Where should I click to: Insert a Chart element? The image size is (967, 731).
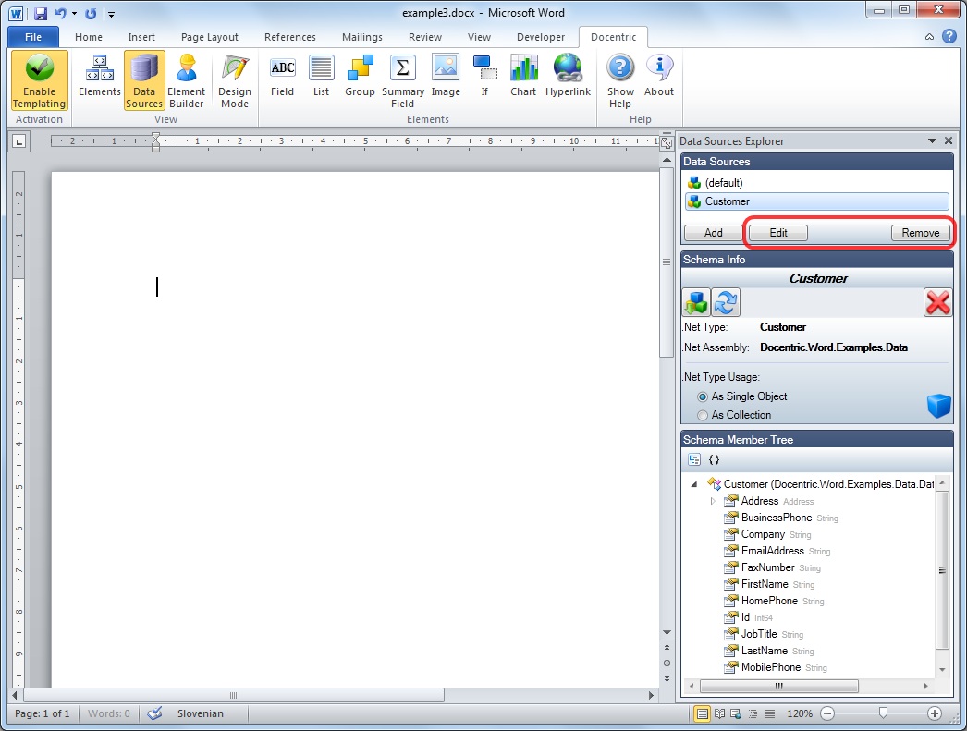523,77
